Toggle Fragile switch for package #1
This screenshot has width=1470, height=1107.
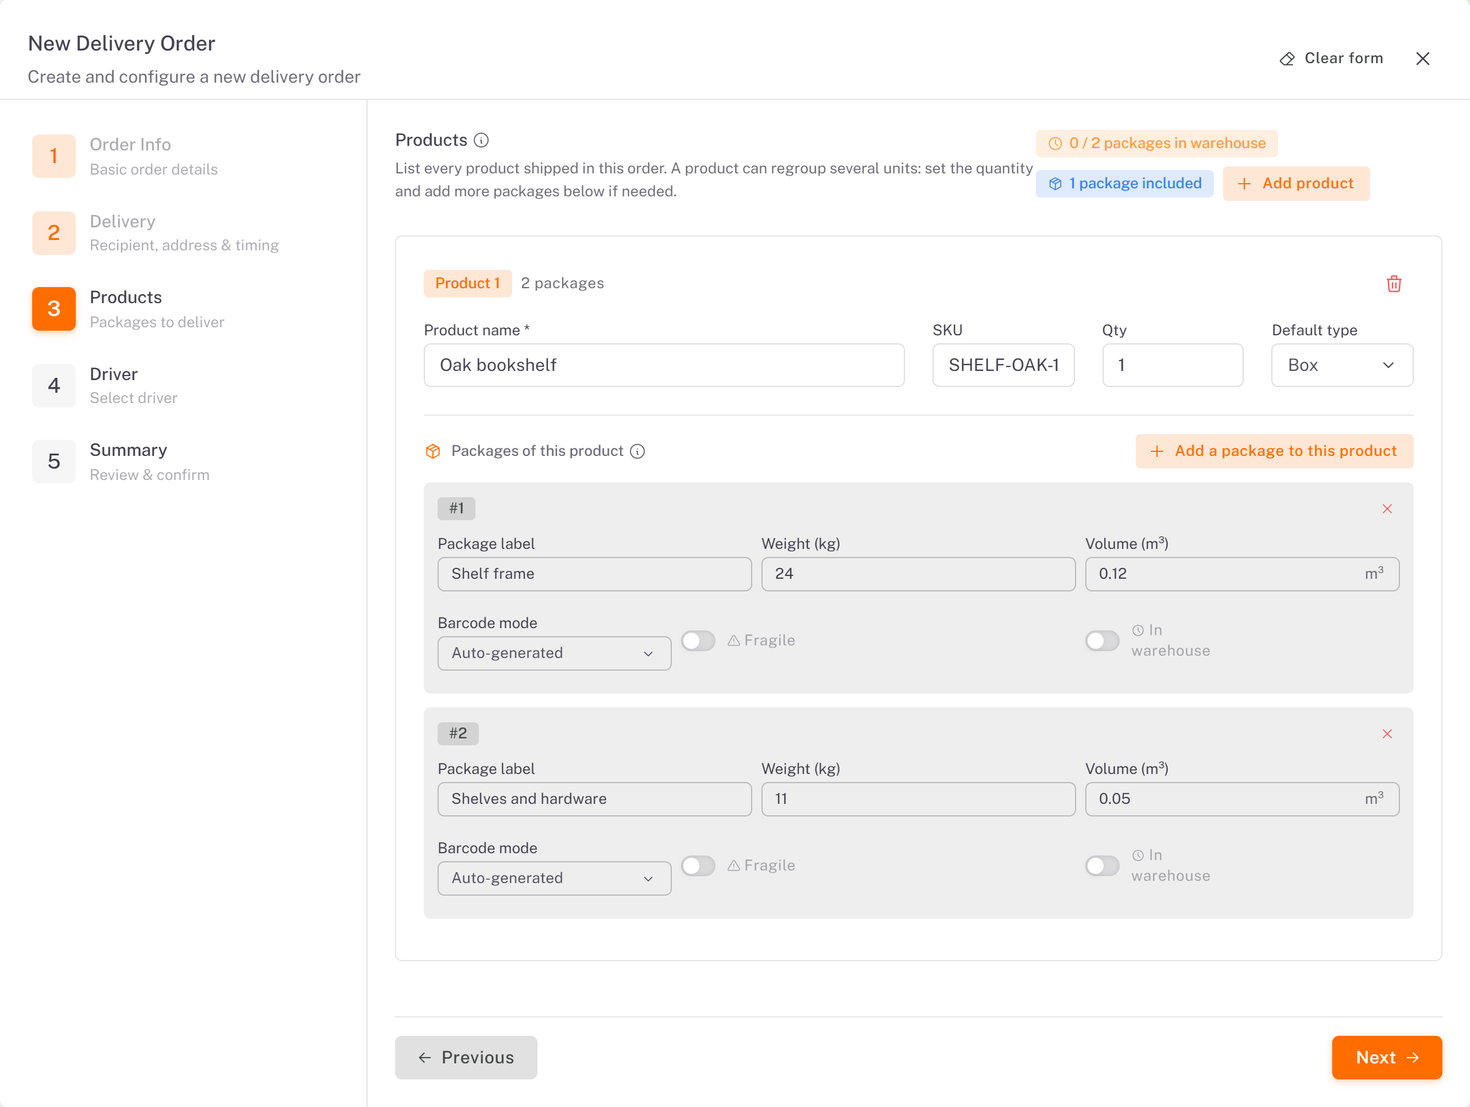click(x=698, y=641)
